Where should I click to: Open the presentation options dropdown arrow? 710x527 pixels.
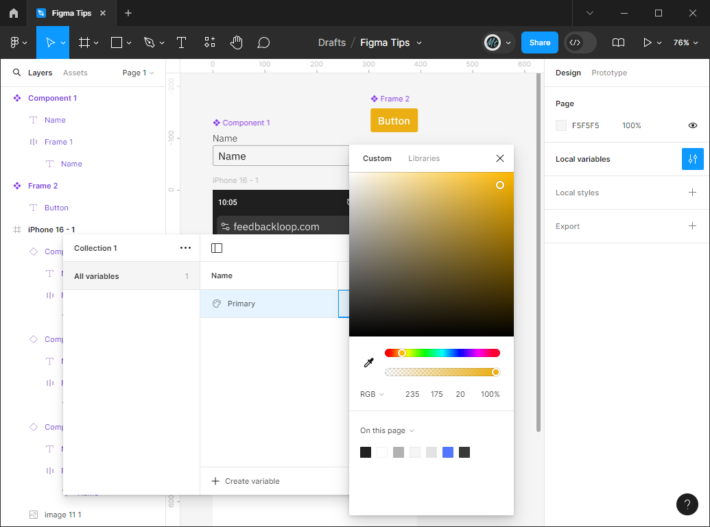[x=659, y=43]
